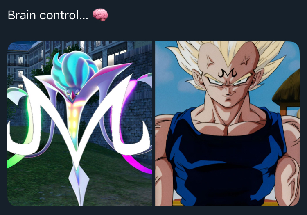The height and width of the screenshot is (215, 307).
Task: Click the lit building window at upper left
Action: [20, 61]
